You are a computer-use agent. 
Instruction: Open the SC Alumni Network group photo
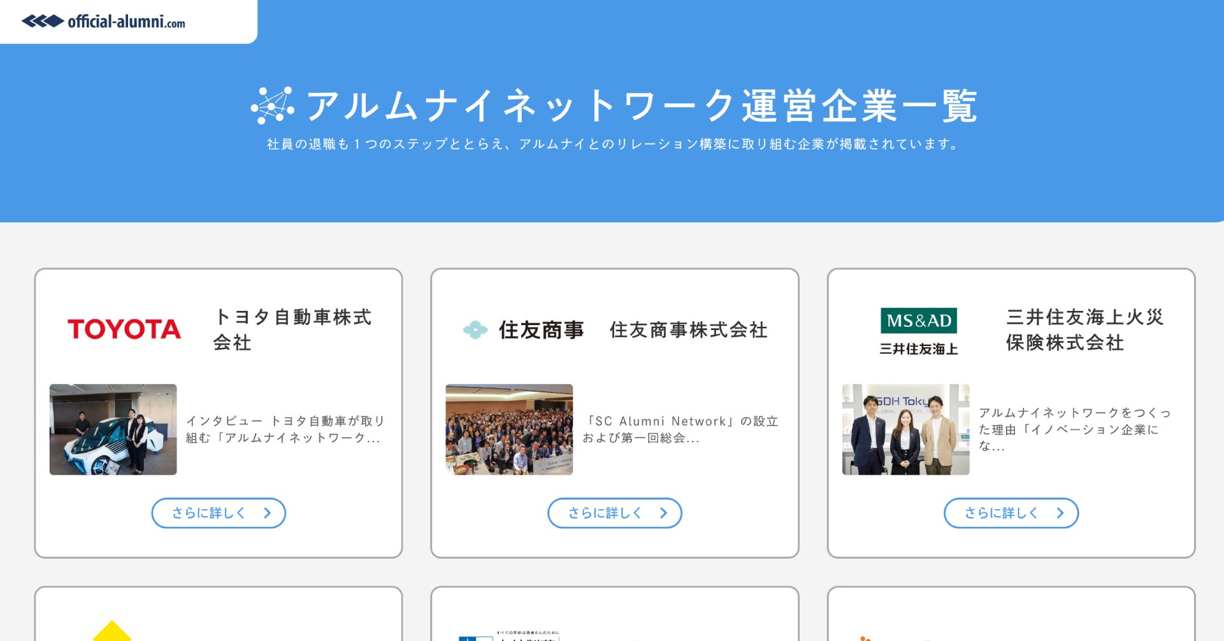[510, 429]
